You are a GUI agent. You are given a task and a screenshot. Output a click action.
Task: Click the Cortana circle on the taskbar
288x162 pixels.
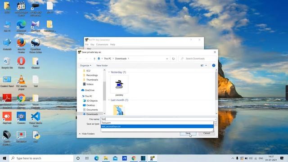78,158
